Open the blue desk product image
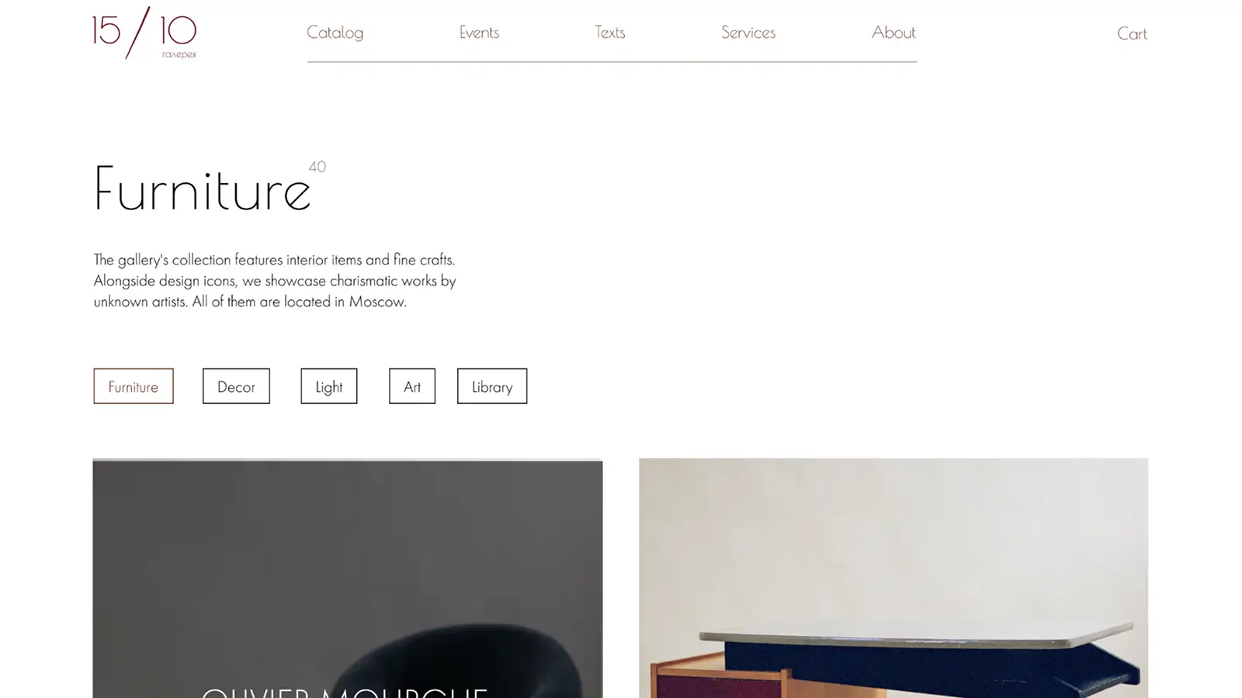The height and width of the screenshot is (698, 1242). click(x=893, y=579)
